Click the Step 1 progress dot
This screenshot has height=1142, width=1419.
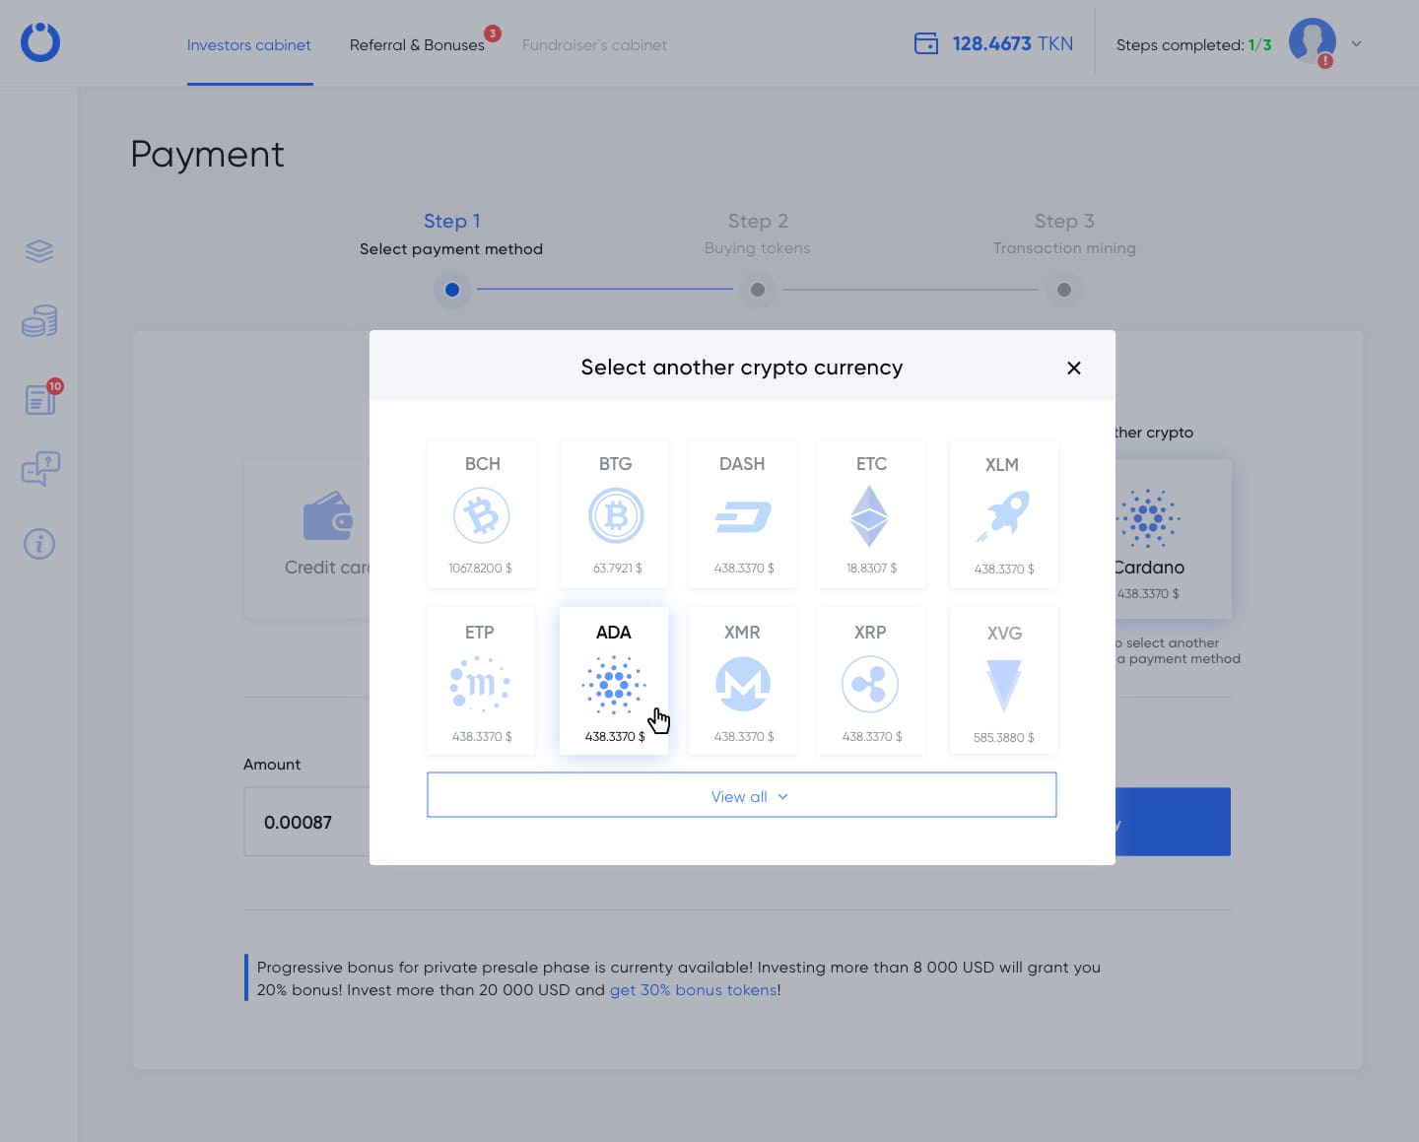pos(452,290)
